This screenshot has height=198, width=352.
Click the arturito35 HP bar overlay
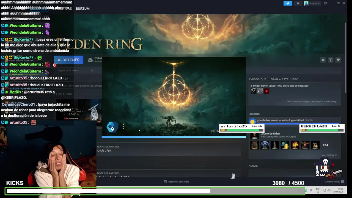242,128
